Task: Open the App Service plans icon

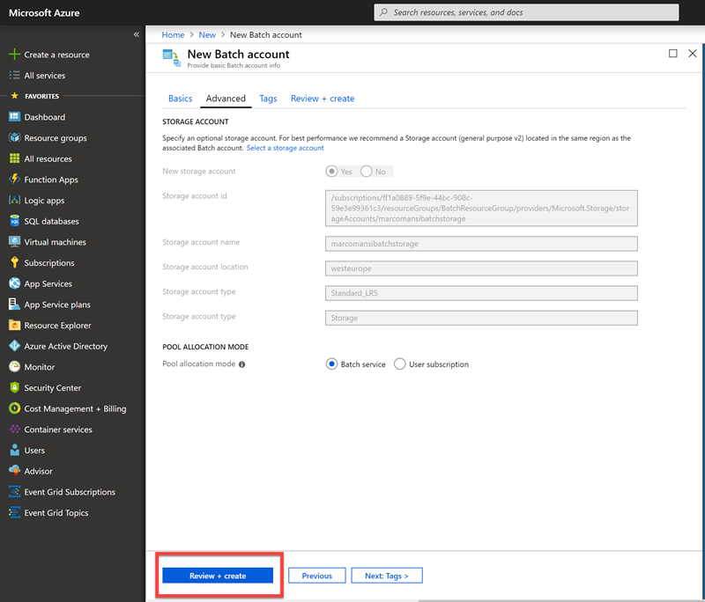Action: pyautogui.click(x=14, y=305)
